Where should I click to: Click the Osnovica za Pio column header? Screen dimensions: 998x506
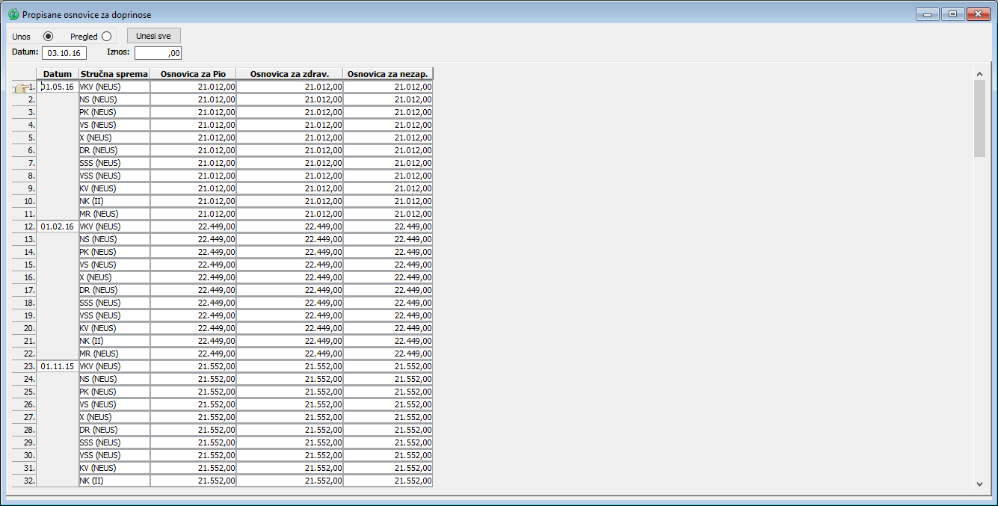pos(193,74)
